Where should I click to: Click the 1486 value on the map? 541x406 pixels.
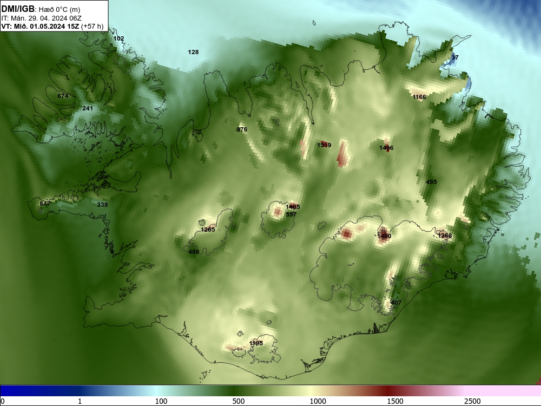pyautogui.click(x=386, y=148)
